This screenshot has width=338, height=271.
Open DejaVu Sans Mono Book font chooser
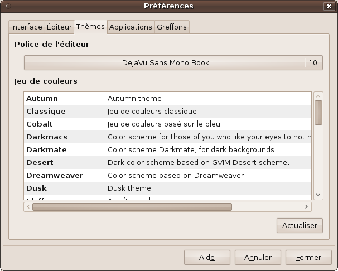[x=166, y=62]
